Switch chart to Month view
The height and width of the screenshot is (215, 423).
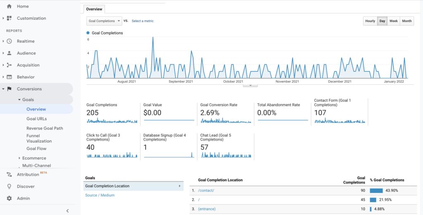[407, 21]
